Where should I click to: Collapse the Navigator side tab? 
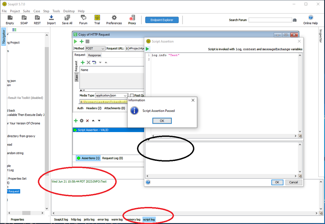(4, 37)
